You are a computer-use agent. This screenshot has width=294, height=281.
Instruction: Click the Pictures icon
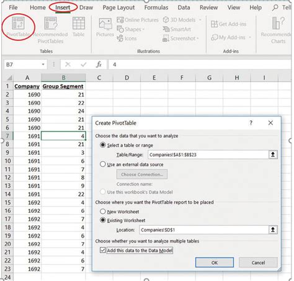tap(105, 27)
